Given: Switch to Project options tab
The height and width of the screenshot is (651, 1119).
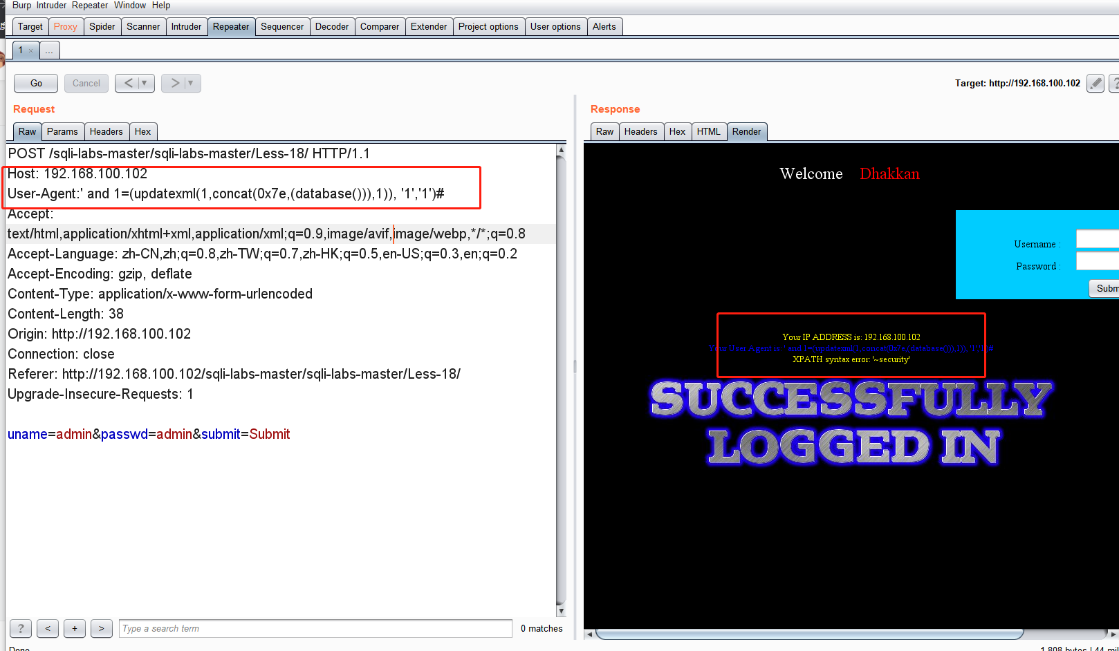Looking at the screenshot, I should (x=488, y=27).
